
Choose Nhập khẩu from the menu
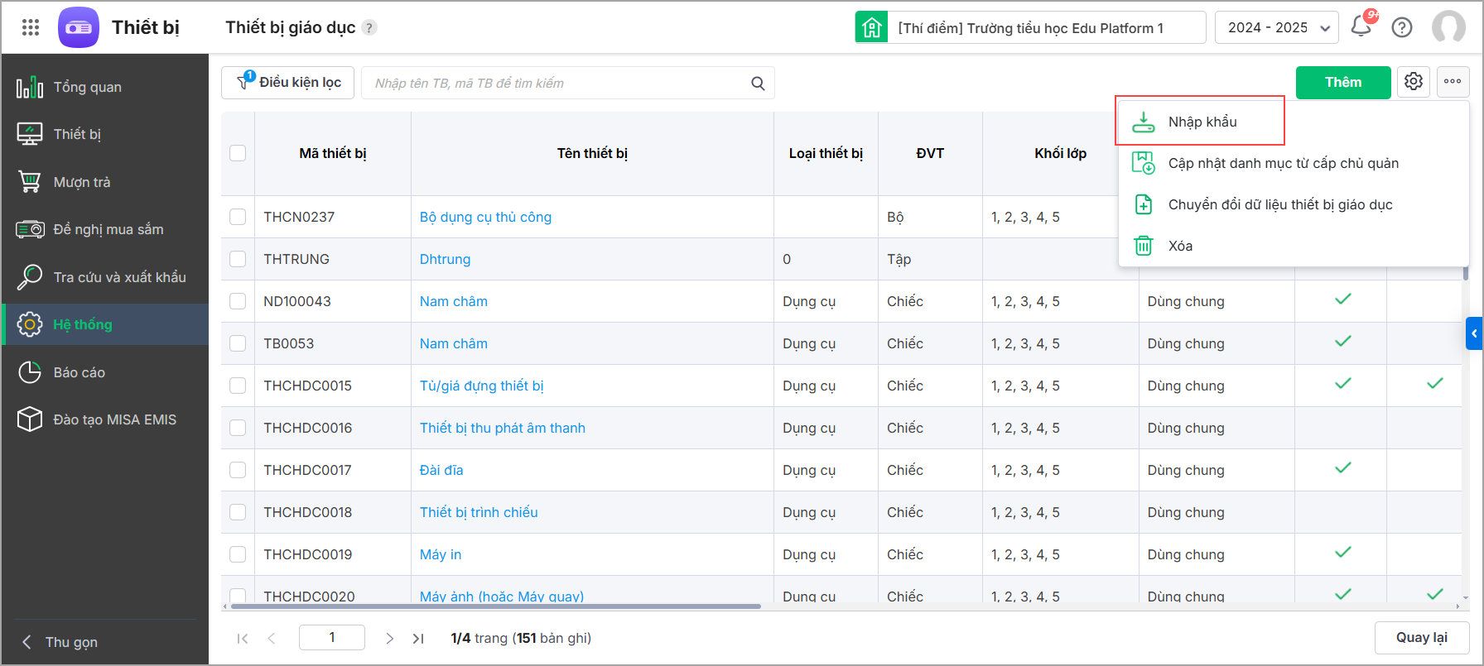coord(1202,122)
